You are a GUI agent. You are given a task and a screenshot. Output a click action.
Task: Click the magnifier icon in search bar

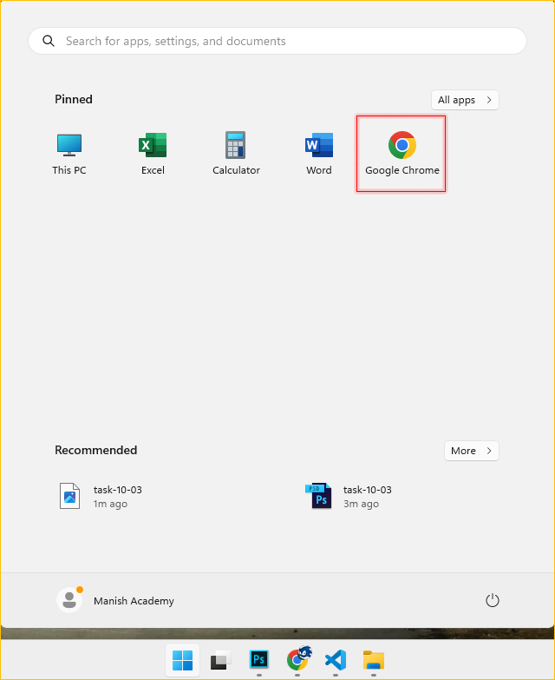point(49,41)
